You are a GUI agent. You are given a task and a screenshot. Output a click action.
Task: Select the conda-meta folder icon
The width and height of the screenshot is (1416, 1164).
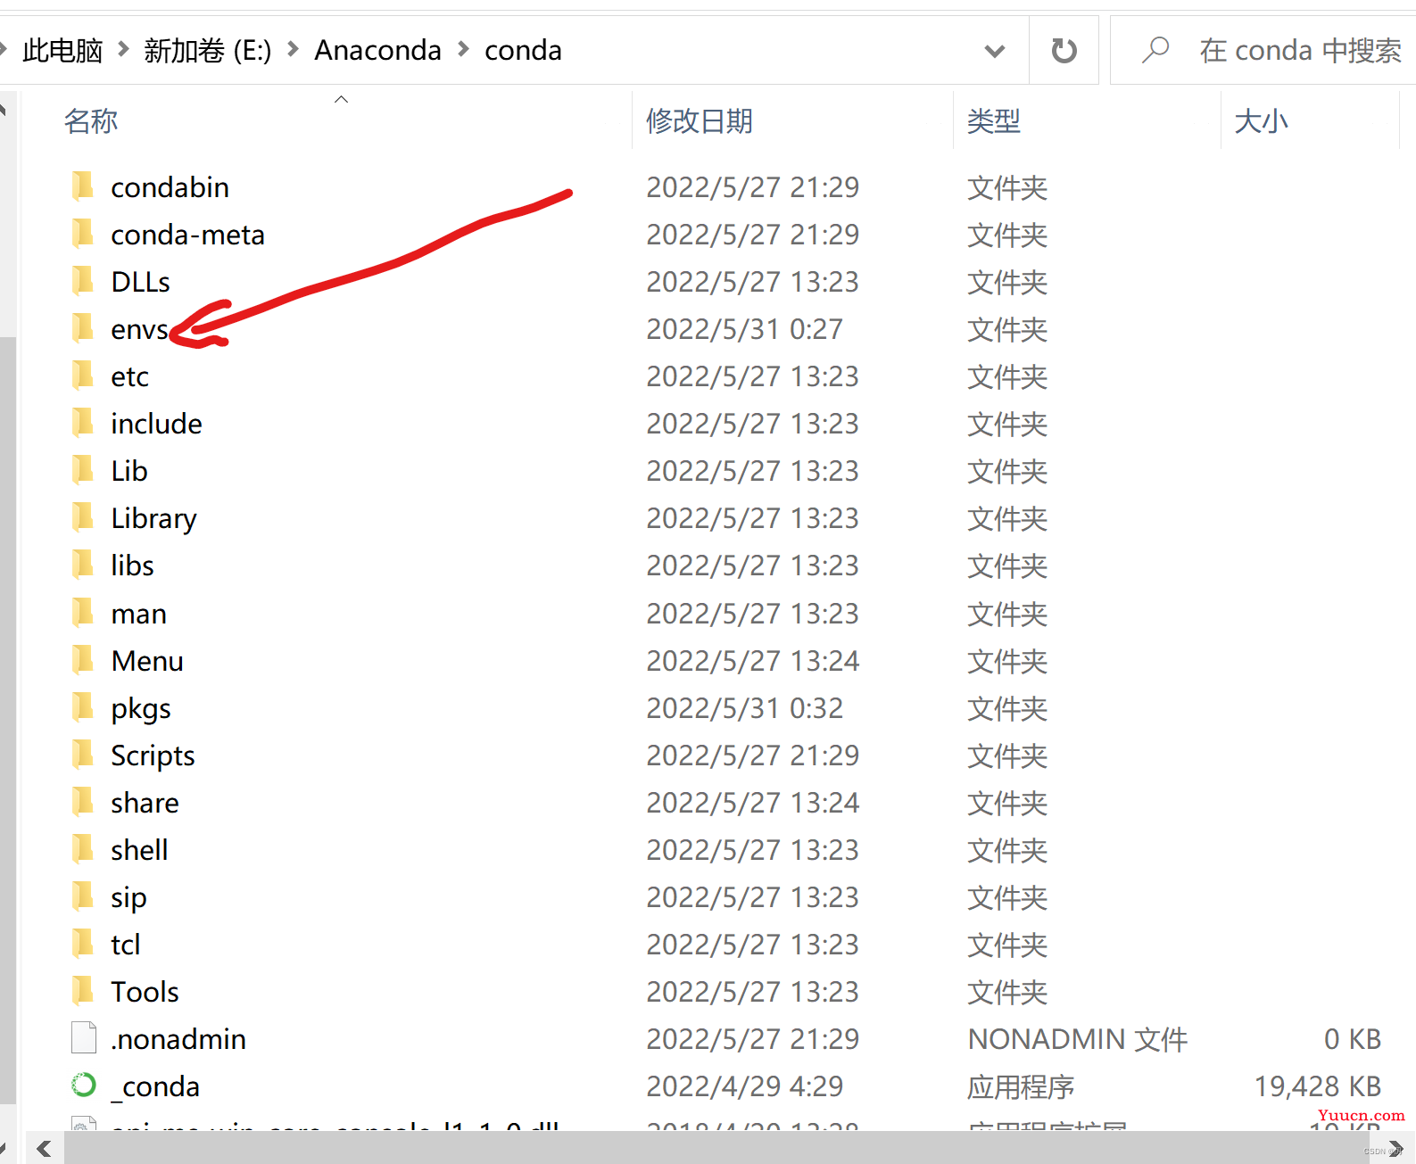[82, 234]
